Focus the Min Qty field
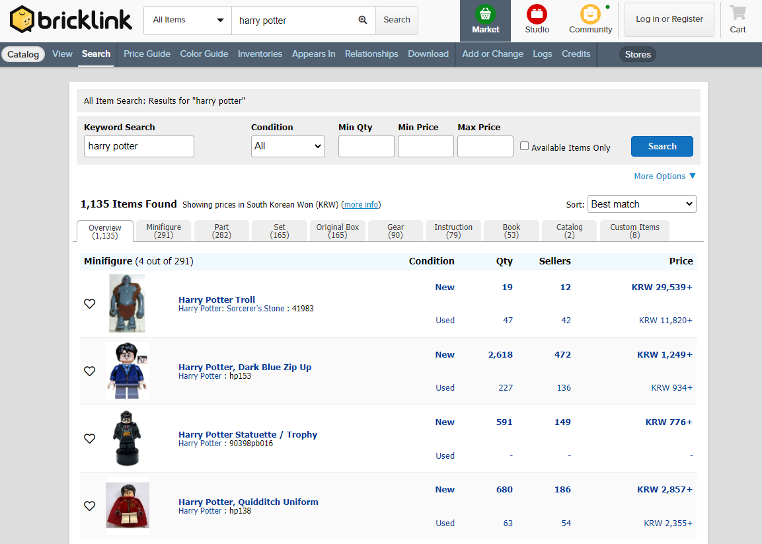This screenshot has width=762, height=544. tap(366, 146)
